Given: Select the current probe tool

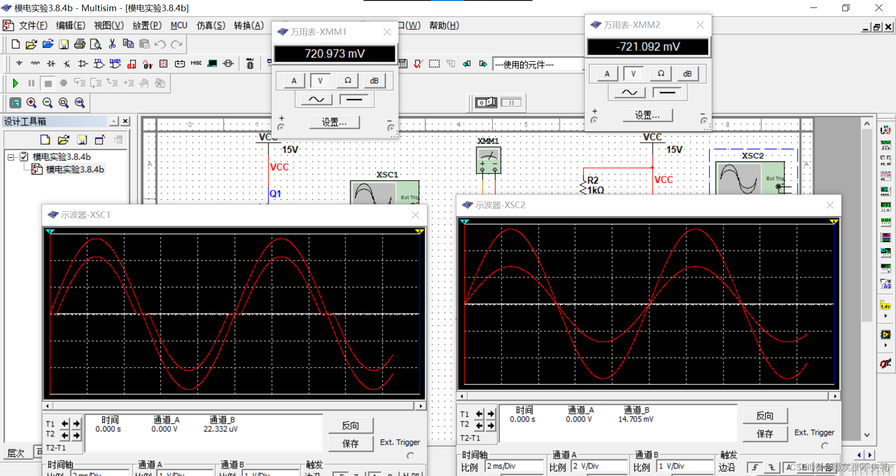Looking at the screenshot, I should tap(885, 364).
